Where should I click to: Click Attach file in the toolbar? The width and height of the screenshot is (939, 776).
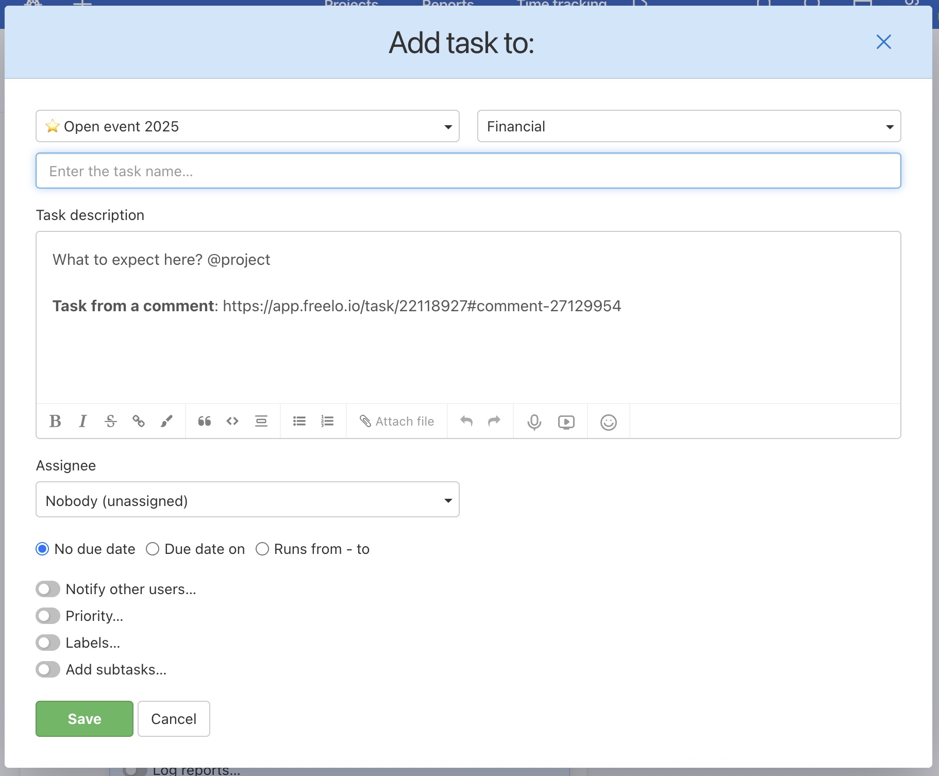pos(397,421)
